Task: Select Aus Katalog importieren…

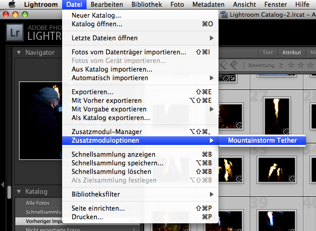Action: tap(140, 69)
